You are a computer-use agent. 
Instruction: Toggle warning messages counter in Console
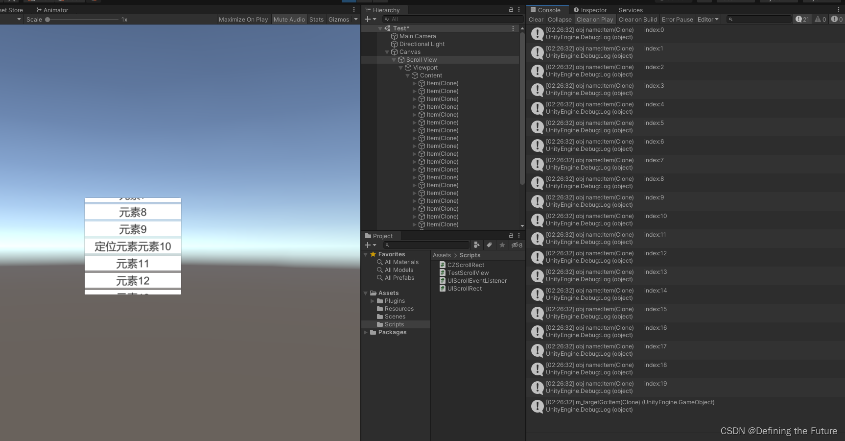click(821, 19)
